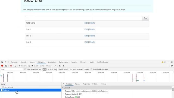Filter requests by All types
The height and width of the screenshot is (98, 174).
40,69
